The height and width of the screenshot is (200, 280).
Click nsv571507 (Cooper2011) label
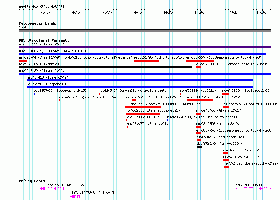pyautogui.click(x=48, y=84)
